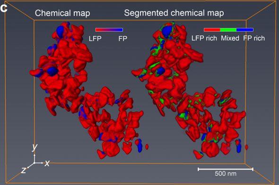Select the Chemical map title label
The width and height of the screenshot is (279, 185).
[62, 13]
